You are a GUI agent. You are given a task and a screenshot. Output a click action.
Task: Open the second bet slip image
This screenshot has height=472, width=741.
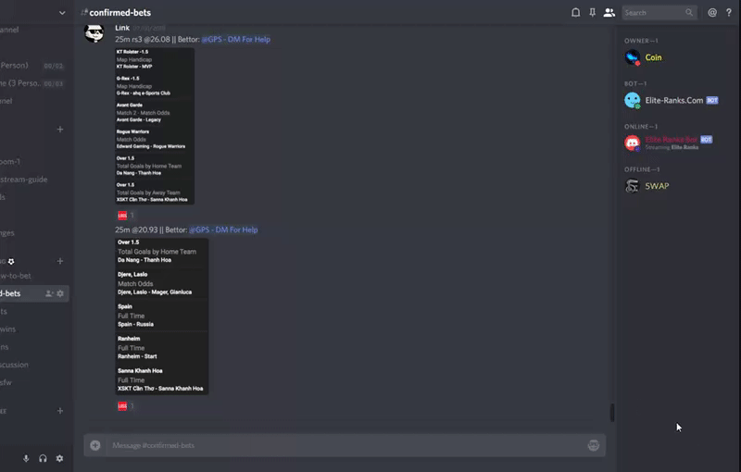[x=161, y=317]
